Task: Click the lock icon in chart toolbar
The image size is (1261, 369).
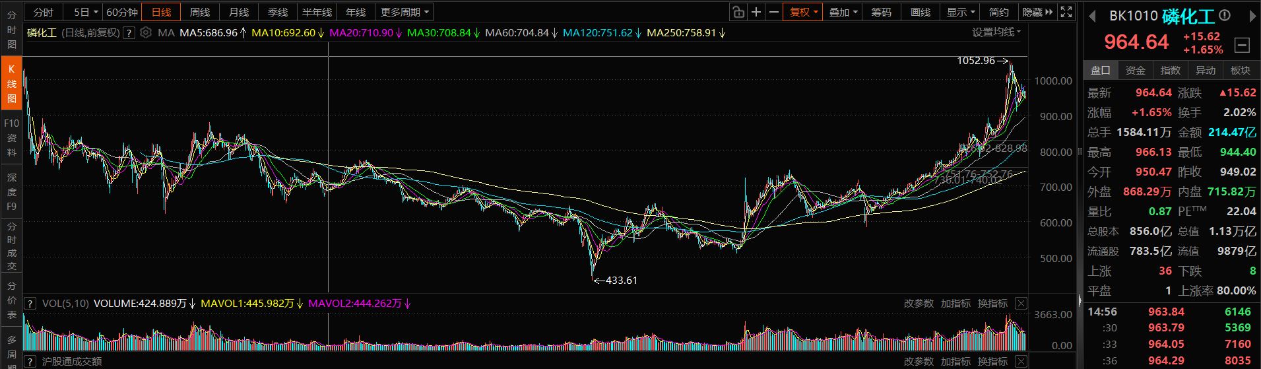Action: (738, 12)
